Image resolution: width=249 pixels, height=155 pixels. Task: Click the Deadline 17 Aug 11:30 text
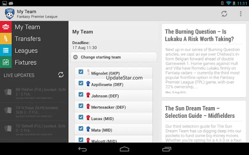click(x=84, y=45)
